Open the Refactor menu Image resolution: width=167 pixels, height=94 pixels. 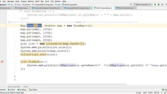(x=31, y=1)
